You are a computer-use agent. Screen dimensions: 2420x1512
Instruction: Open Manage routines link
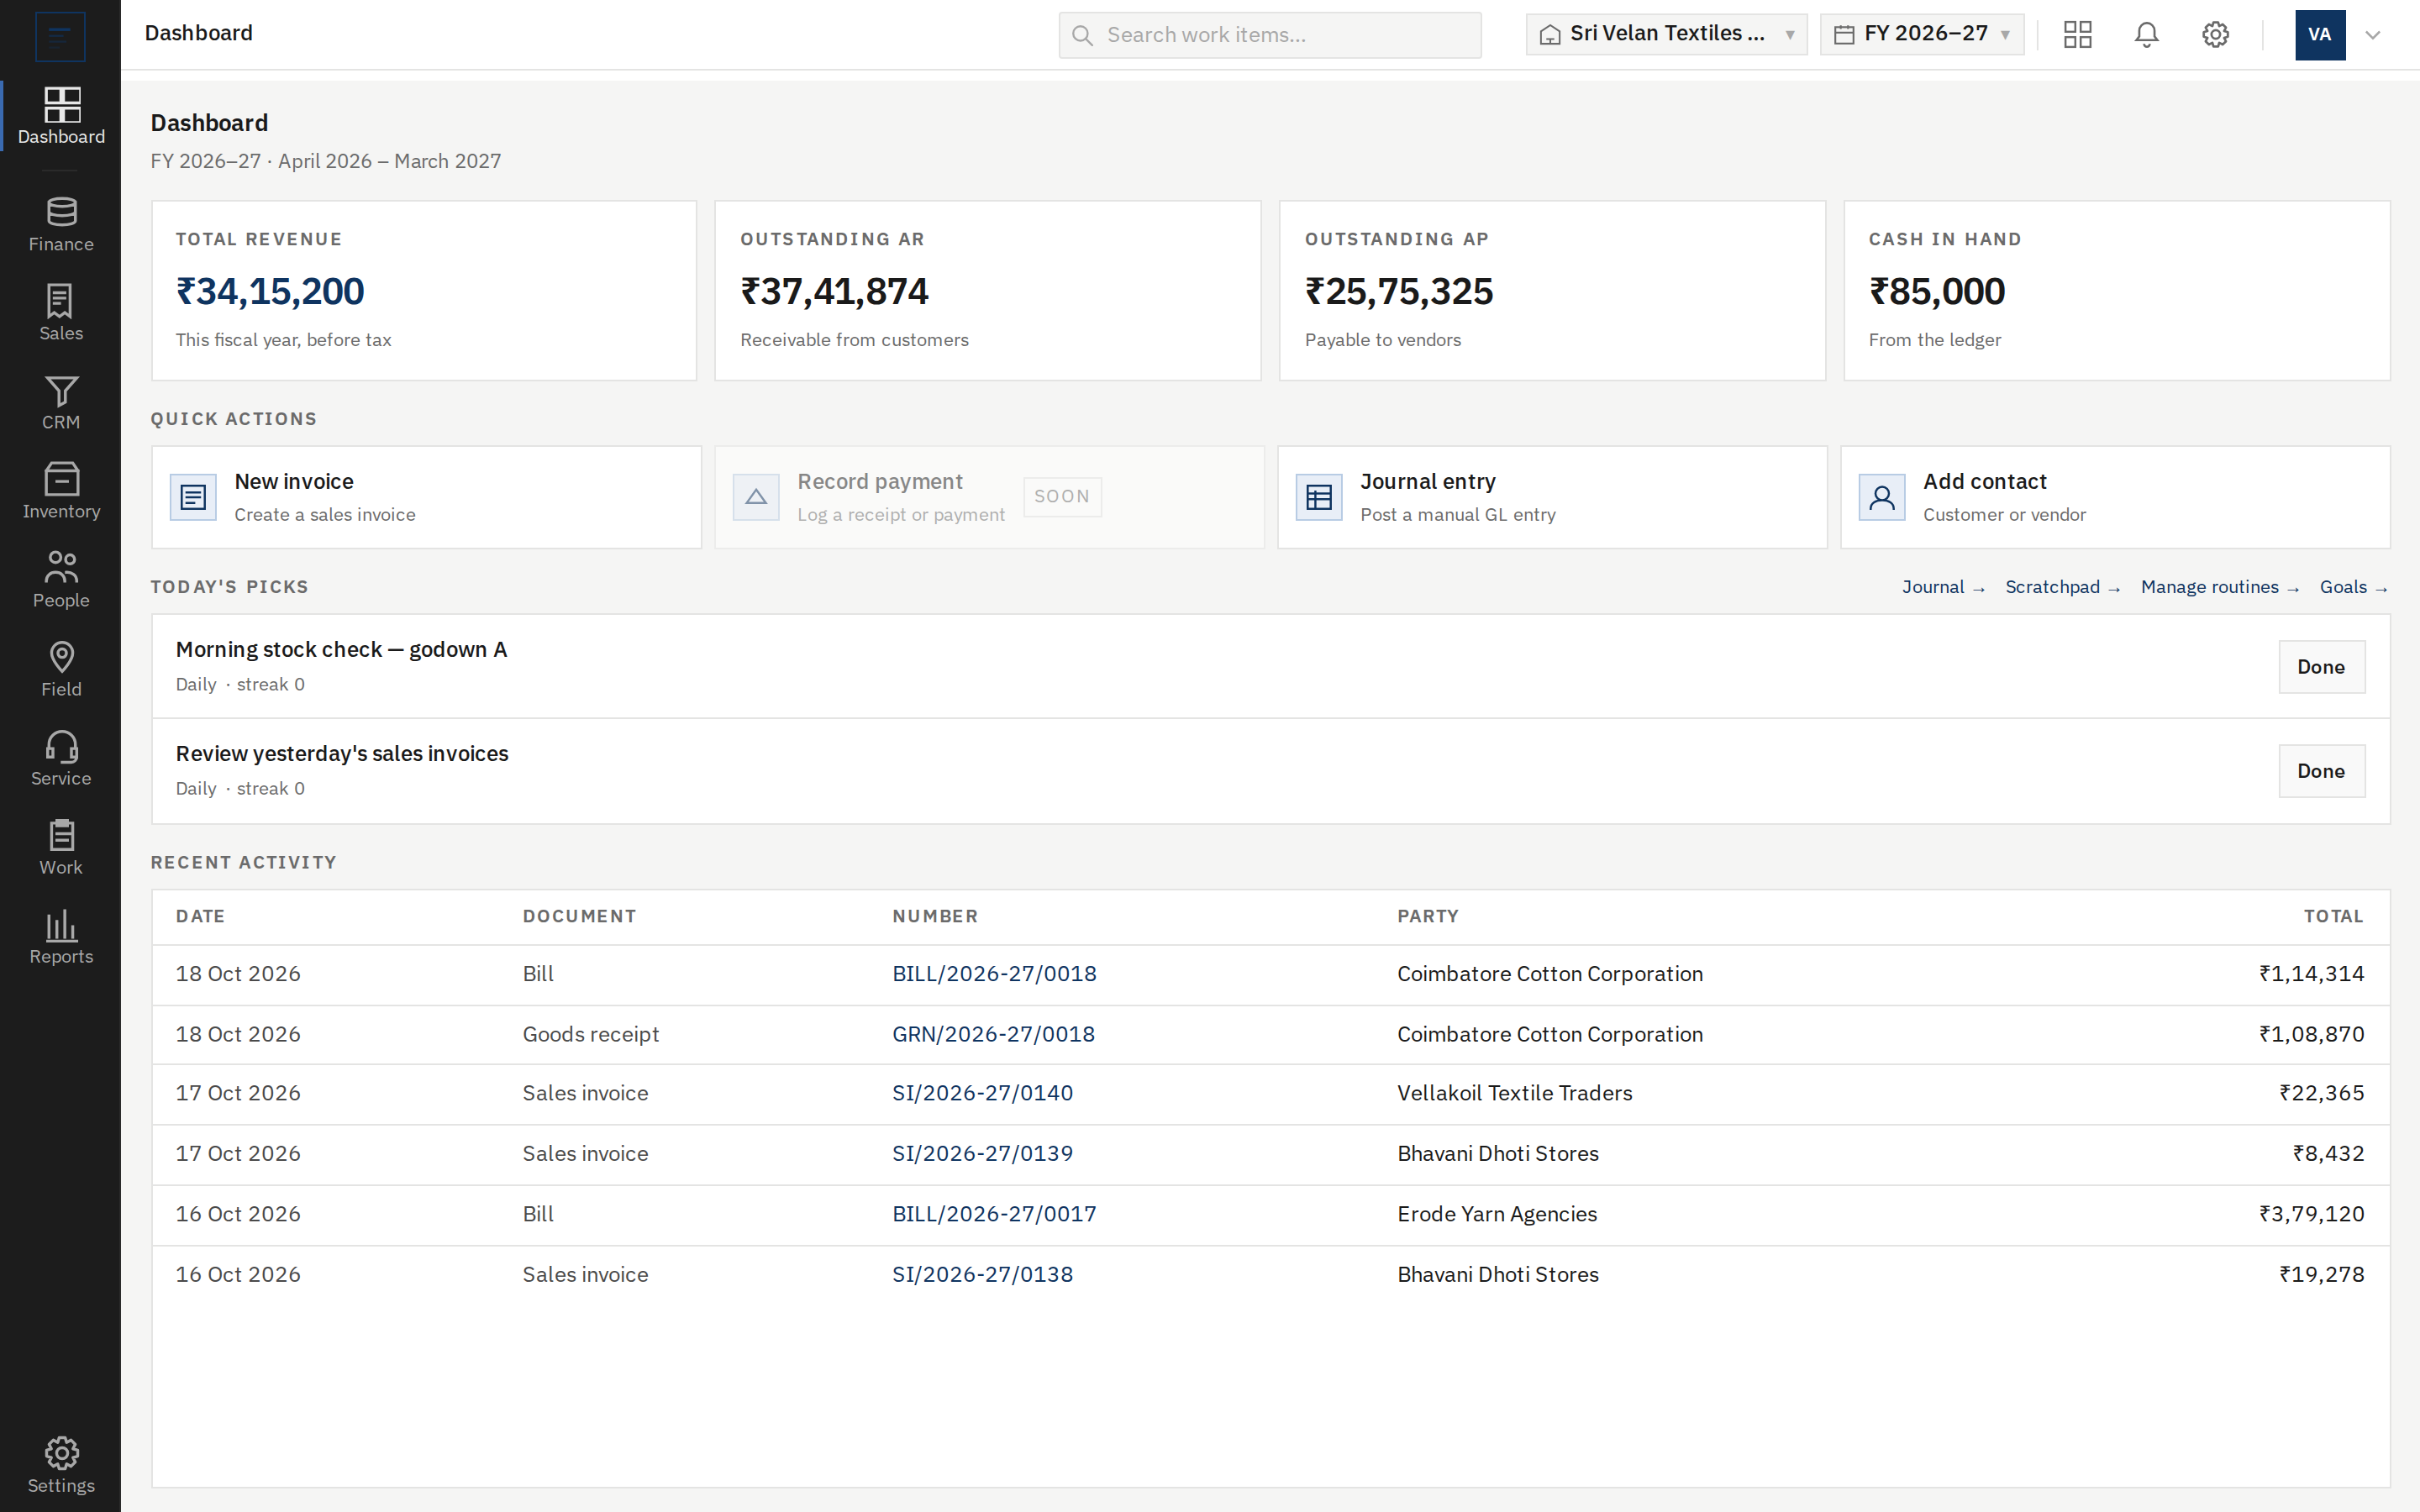2220,587
